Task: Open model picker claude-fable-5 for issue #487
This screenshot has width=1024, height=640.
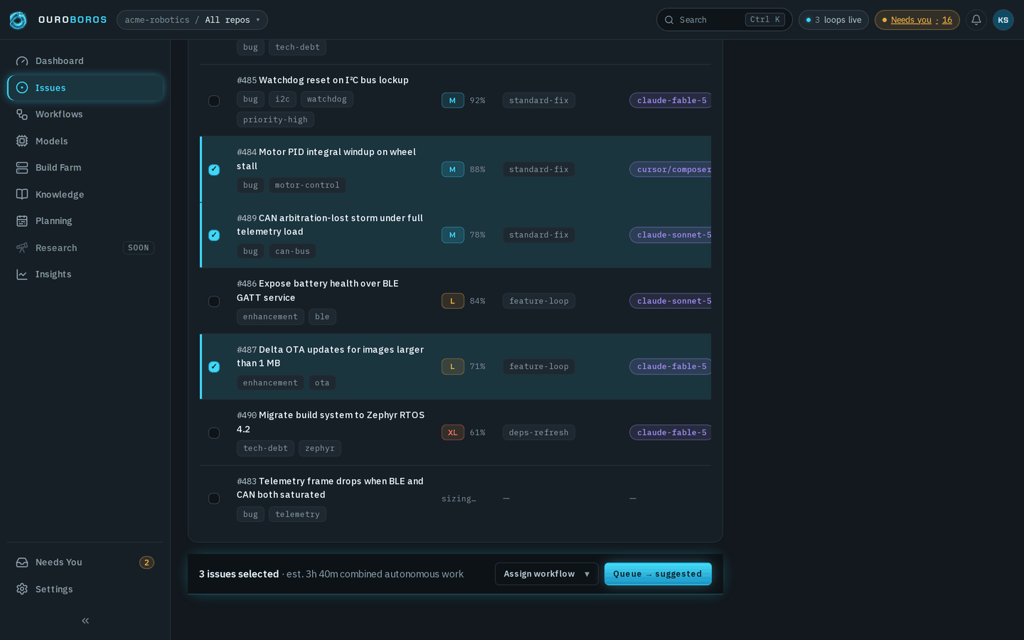Action: tap(671, 366)
